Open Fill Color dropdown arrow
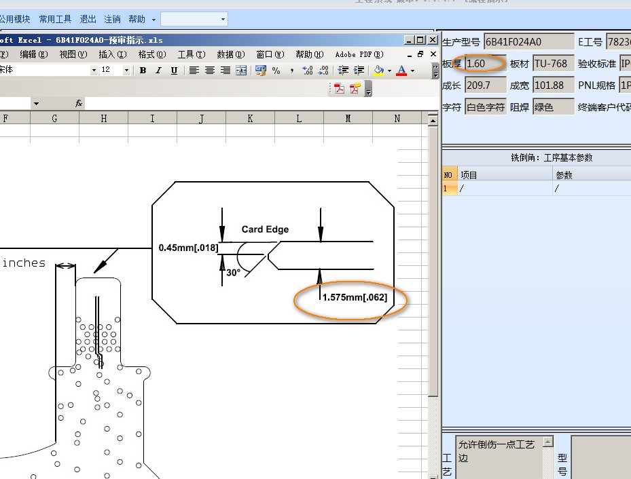The image size is (631, 479). pyautogui.click(x=389, y=71)
